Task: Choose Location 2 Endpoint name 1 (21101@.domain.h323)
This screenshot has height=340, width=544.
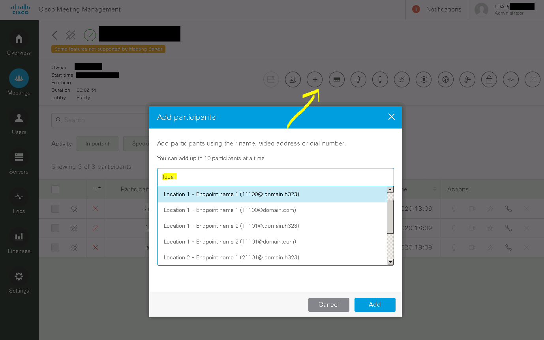Action: coord(272,257)
